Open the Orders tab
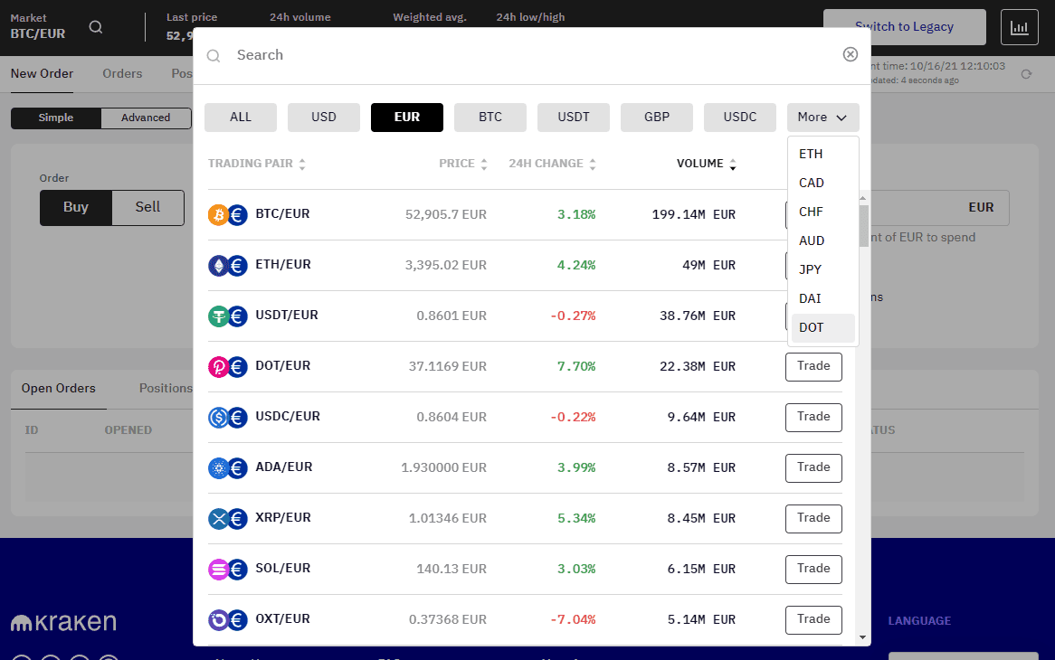This screenshot has width=1055, height=660. [122, 74]
